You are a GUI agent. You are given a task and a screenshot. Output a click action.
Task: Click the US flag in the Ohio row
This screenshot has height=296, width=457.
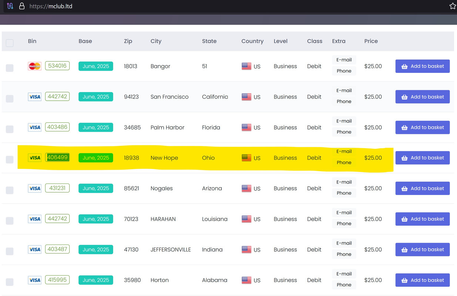246,158
